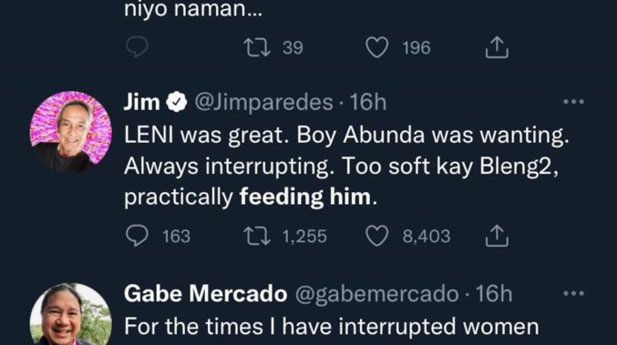This screenshot has height=345, width=617.
Task: Open the 16h timestamp on Jim's tweet
Action: pos(368,102)
